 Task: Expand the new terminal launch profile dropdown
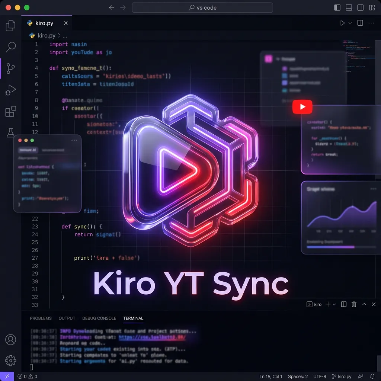tap(334, 304)
